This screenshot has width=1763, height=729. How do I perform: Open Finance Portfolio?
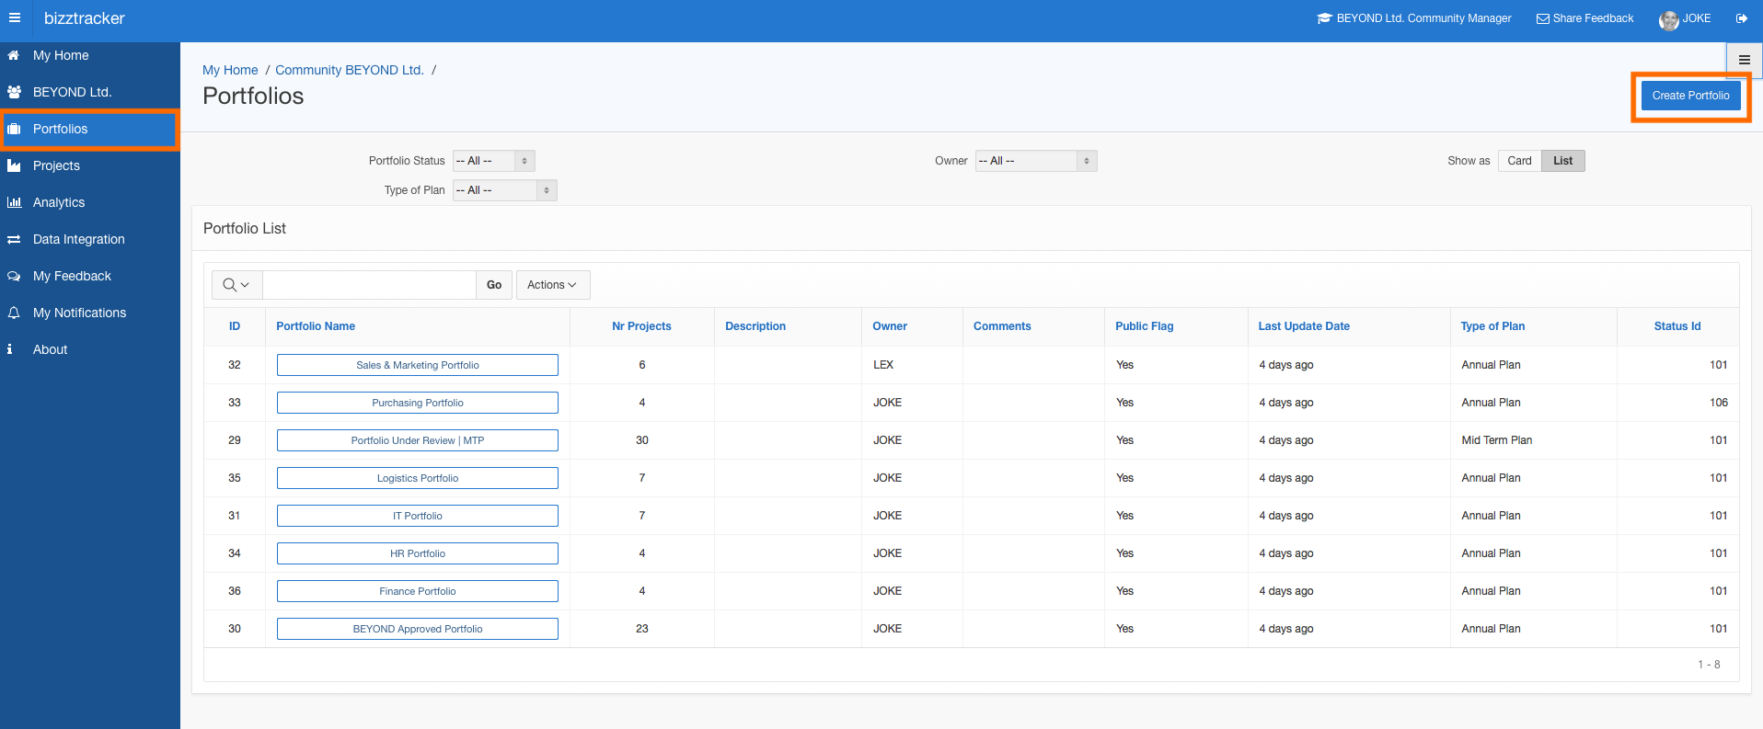(418, 591)
